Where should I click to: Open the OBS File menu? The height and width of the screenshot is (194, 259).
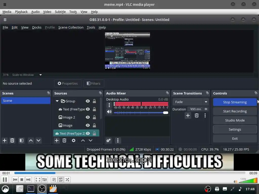pyautogui.click(x=5, y=27)
